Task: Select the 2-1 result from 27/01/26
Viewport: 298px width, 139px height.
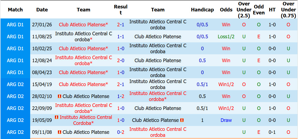Action: tap(121, 24)
